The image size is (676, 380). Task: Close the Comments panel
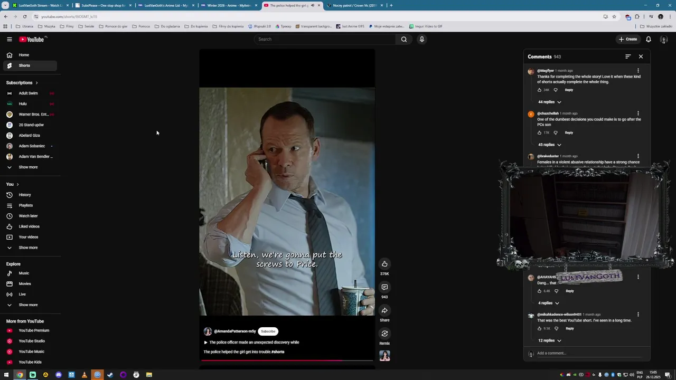641,56
